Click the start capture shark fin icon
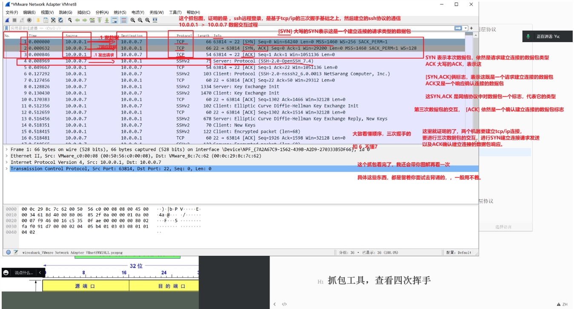This screenshot has height=309, width=574. (7, 20)
